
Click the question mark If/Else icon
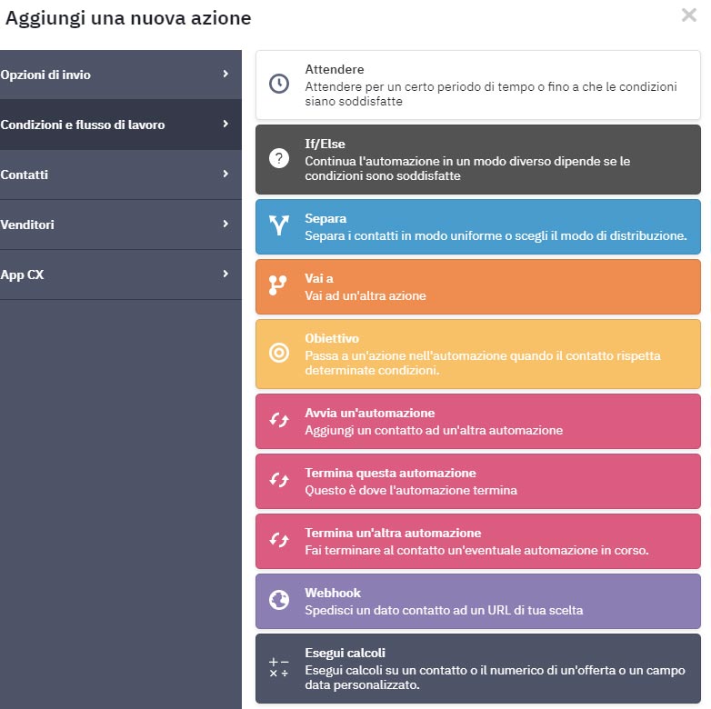pyautogui.click(x=279, y=159)
